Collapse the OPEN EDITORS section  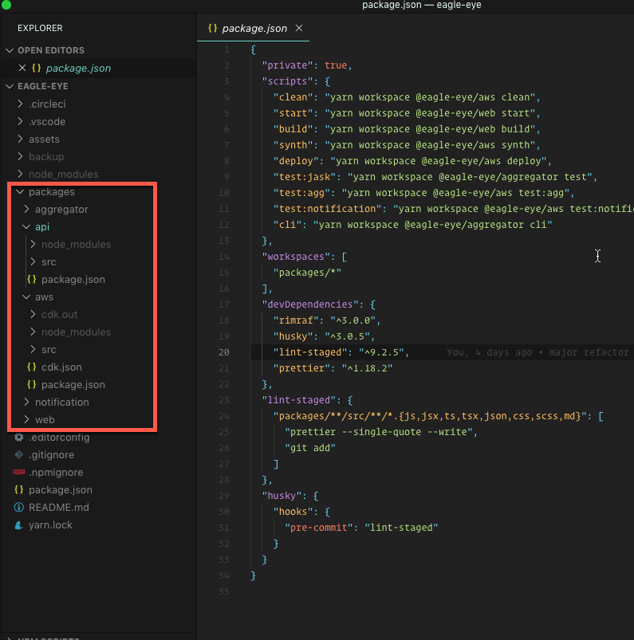point(10,50)
